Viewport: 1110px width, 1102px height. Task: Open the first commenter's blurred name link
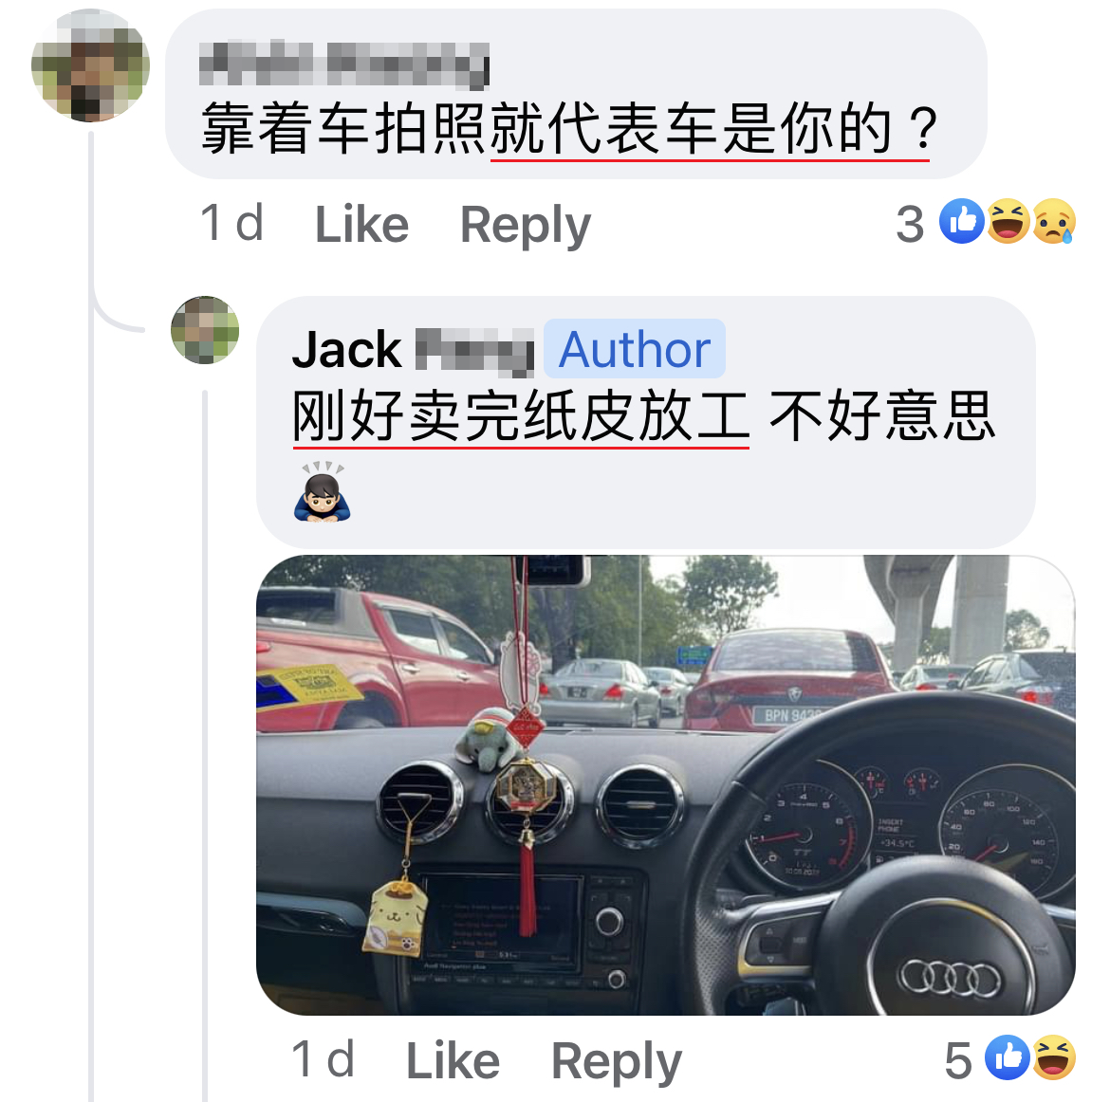coord(344,65)
